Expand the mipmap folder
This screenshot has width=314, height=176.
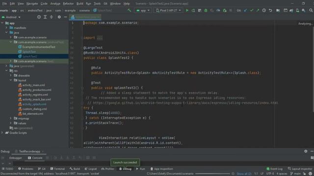click(x=11, y=118)
